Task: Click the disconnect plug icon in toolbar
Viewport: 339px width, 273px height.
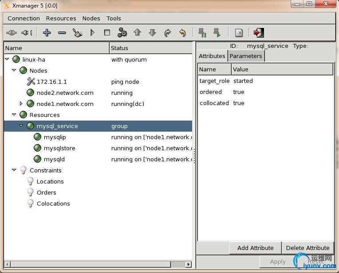Action: tap(27, 33)
